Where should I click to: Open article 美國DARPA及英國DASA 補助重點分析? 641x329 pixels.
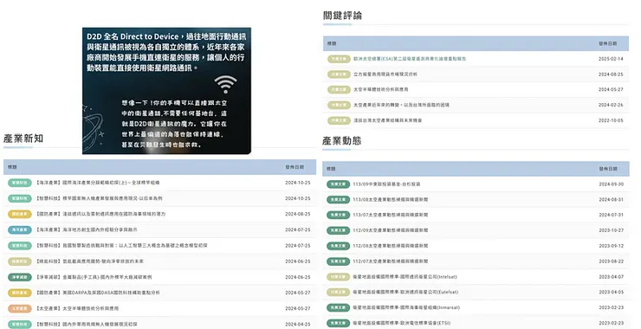click(98, 293)
